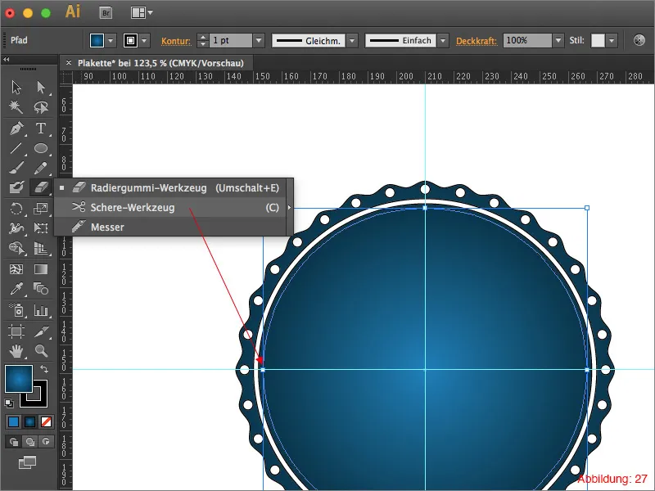This screenshot has width=655, height=491.
Task: Select the Shape Builder tool
Action: (x=16, y=248)
